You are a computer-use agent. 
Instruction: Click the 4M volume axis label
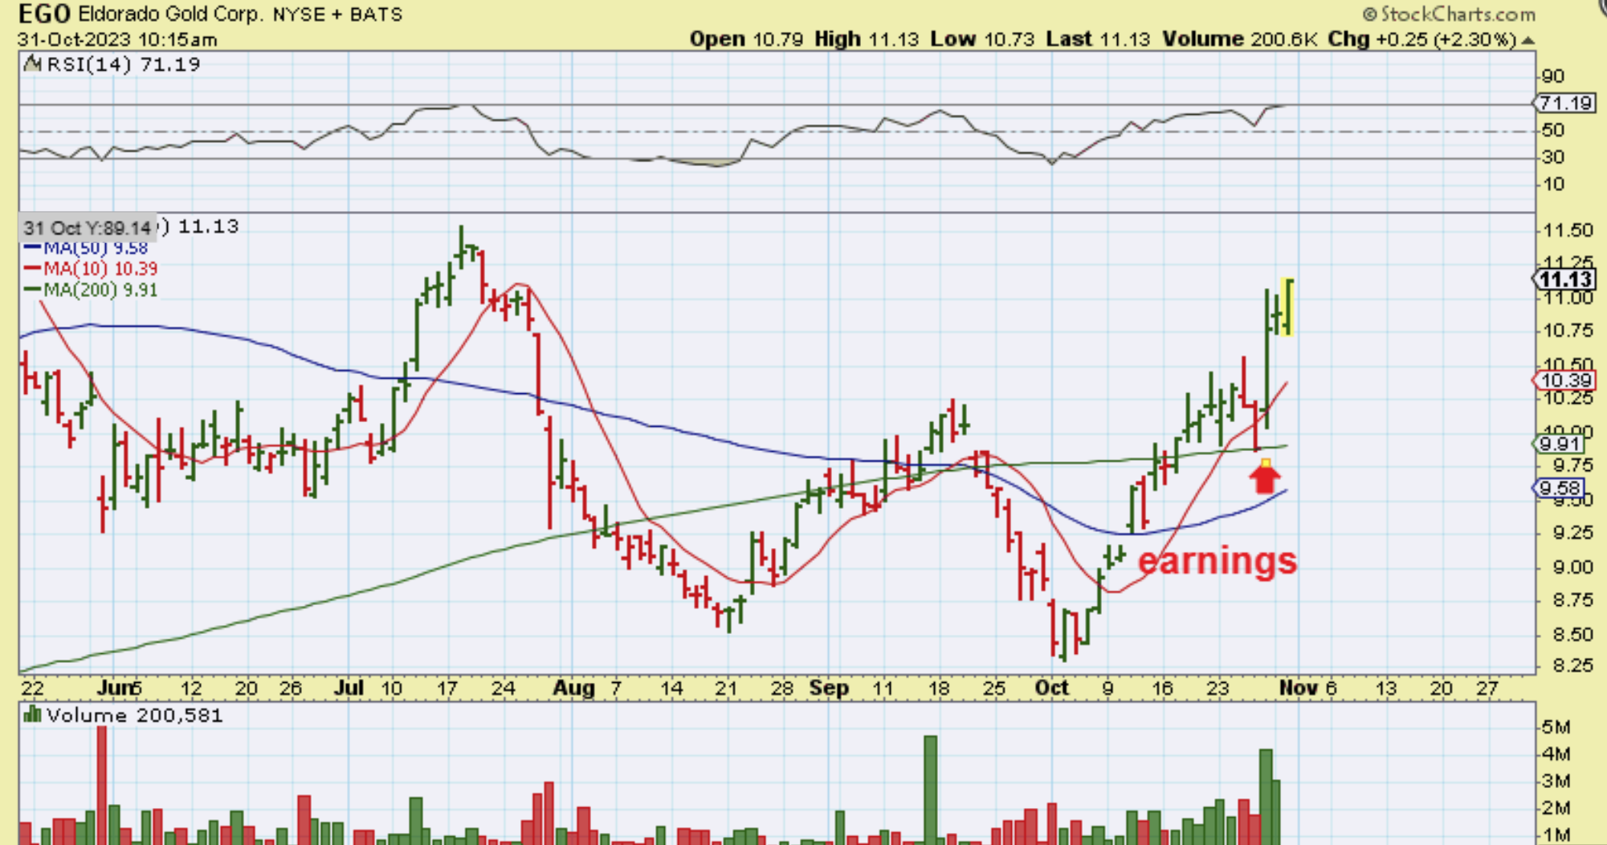(x=1556, y=754)
